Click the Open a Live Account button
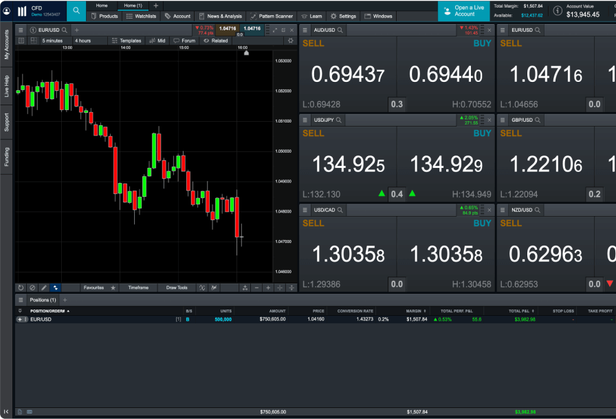Image resolution: width=616 pixels, height=419 pixels. click(x=463, y=10)
